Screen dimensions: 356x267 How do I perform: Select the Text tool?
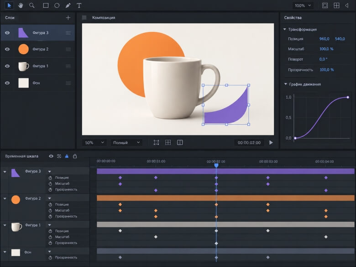79,5
